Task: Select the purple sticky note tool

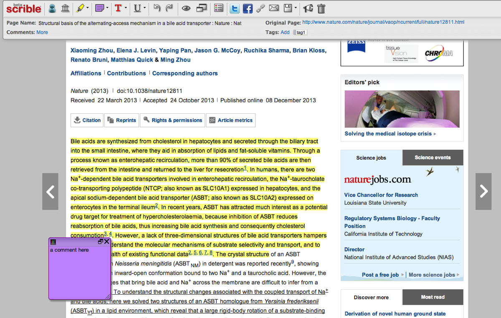Action: pos(99,8)
